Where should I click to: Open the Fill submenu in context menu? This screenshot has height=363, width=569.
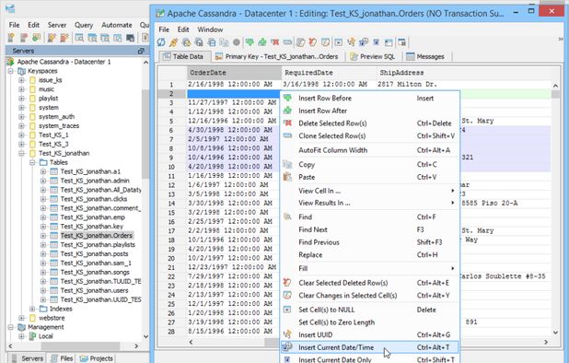[x=370, y=268]
